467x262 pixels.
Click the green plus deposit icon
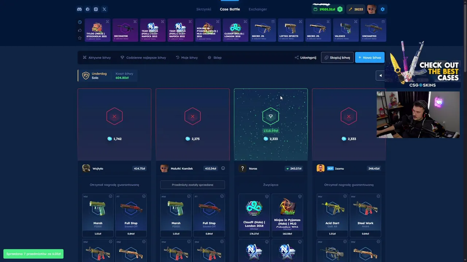pyautogui.click(x=340, y=9)
